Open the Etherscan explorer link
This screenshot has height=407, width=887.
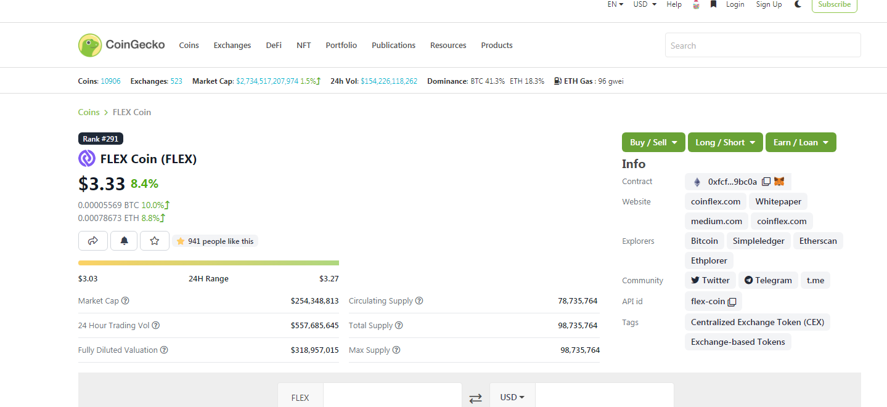[818, 241]
